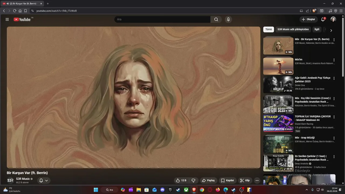Click the Paylaş share button
This screenshot has height=194, width=345.
click(208, 181)
